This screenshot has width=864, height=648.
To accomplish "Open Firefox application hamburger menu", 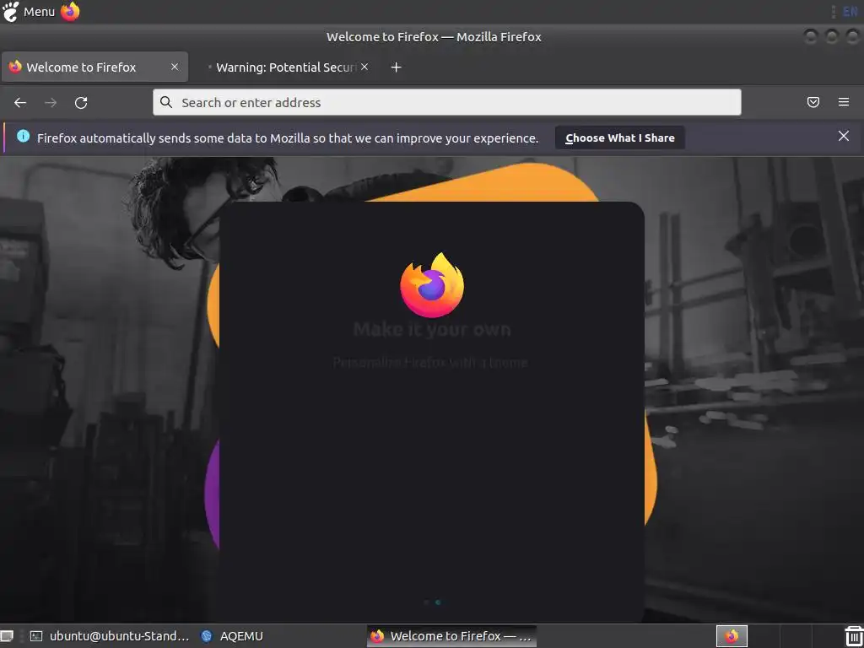I will point(844,102).
